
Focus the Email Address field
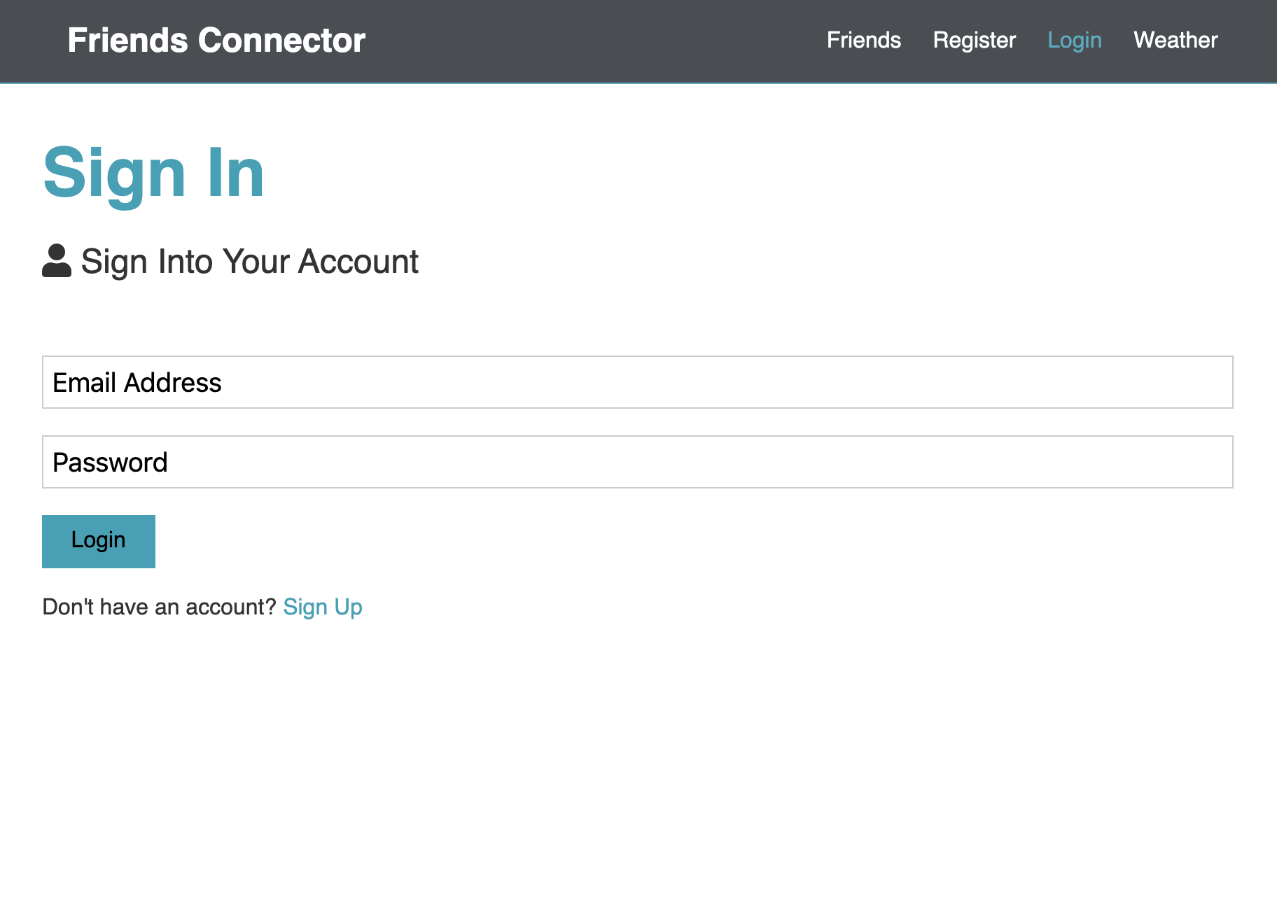click(637, 382)
